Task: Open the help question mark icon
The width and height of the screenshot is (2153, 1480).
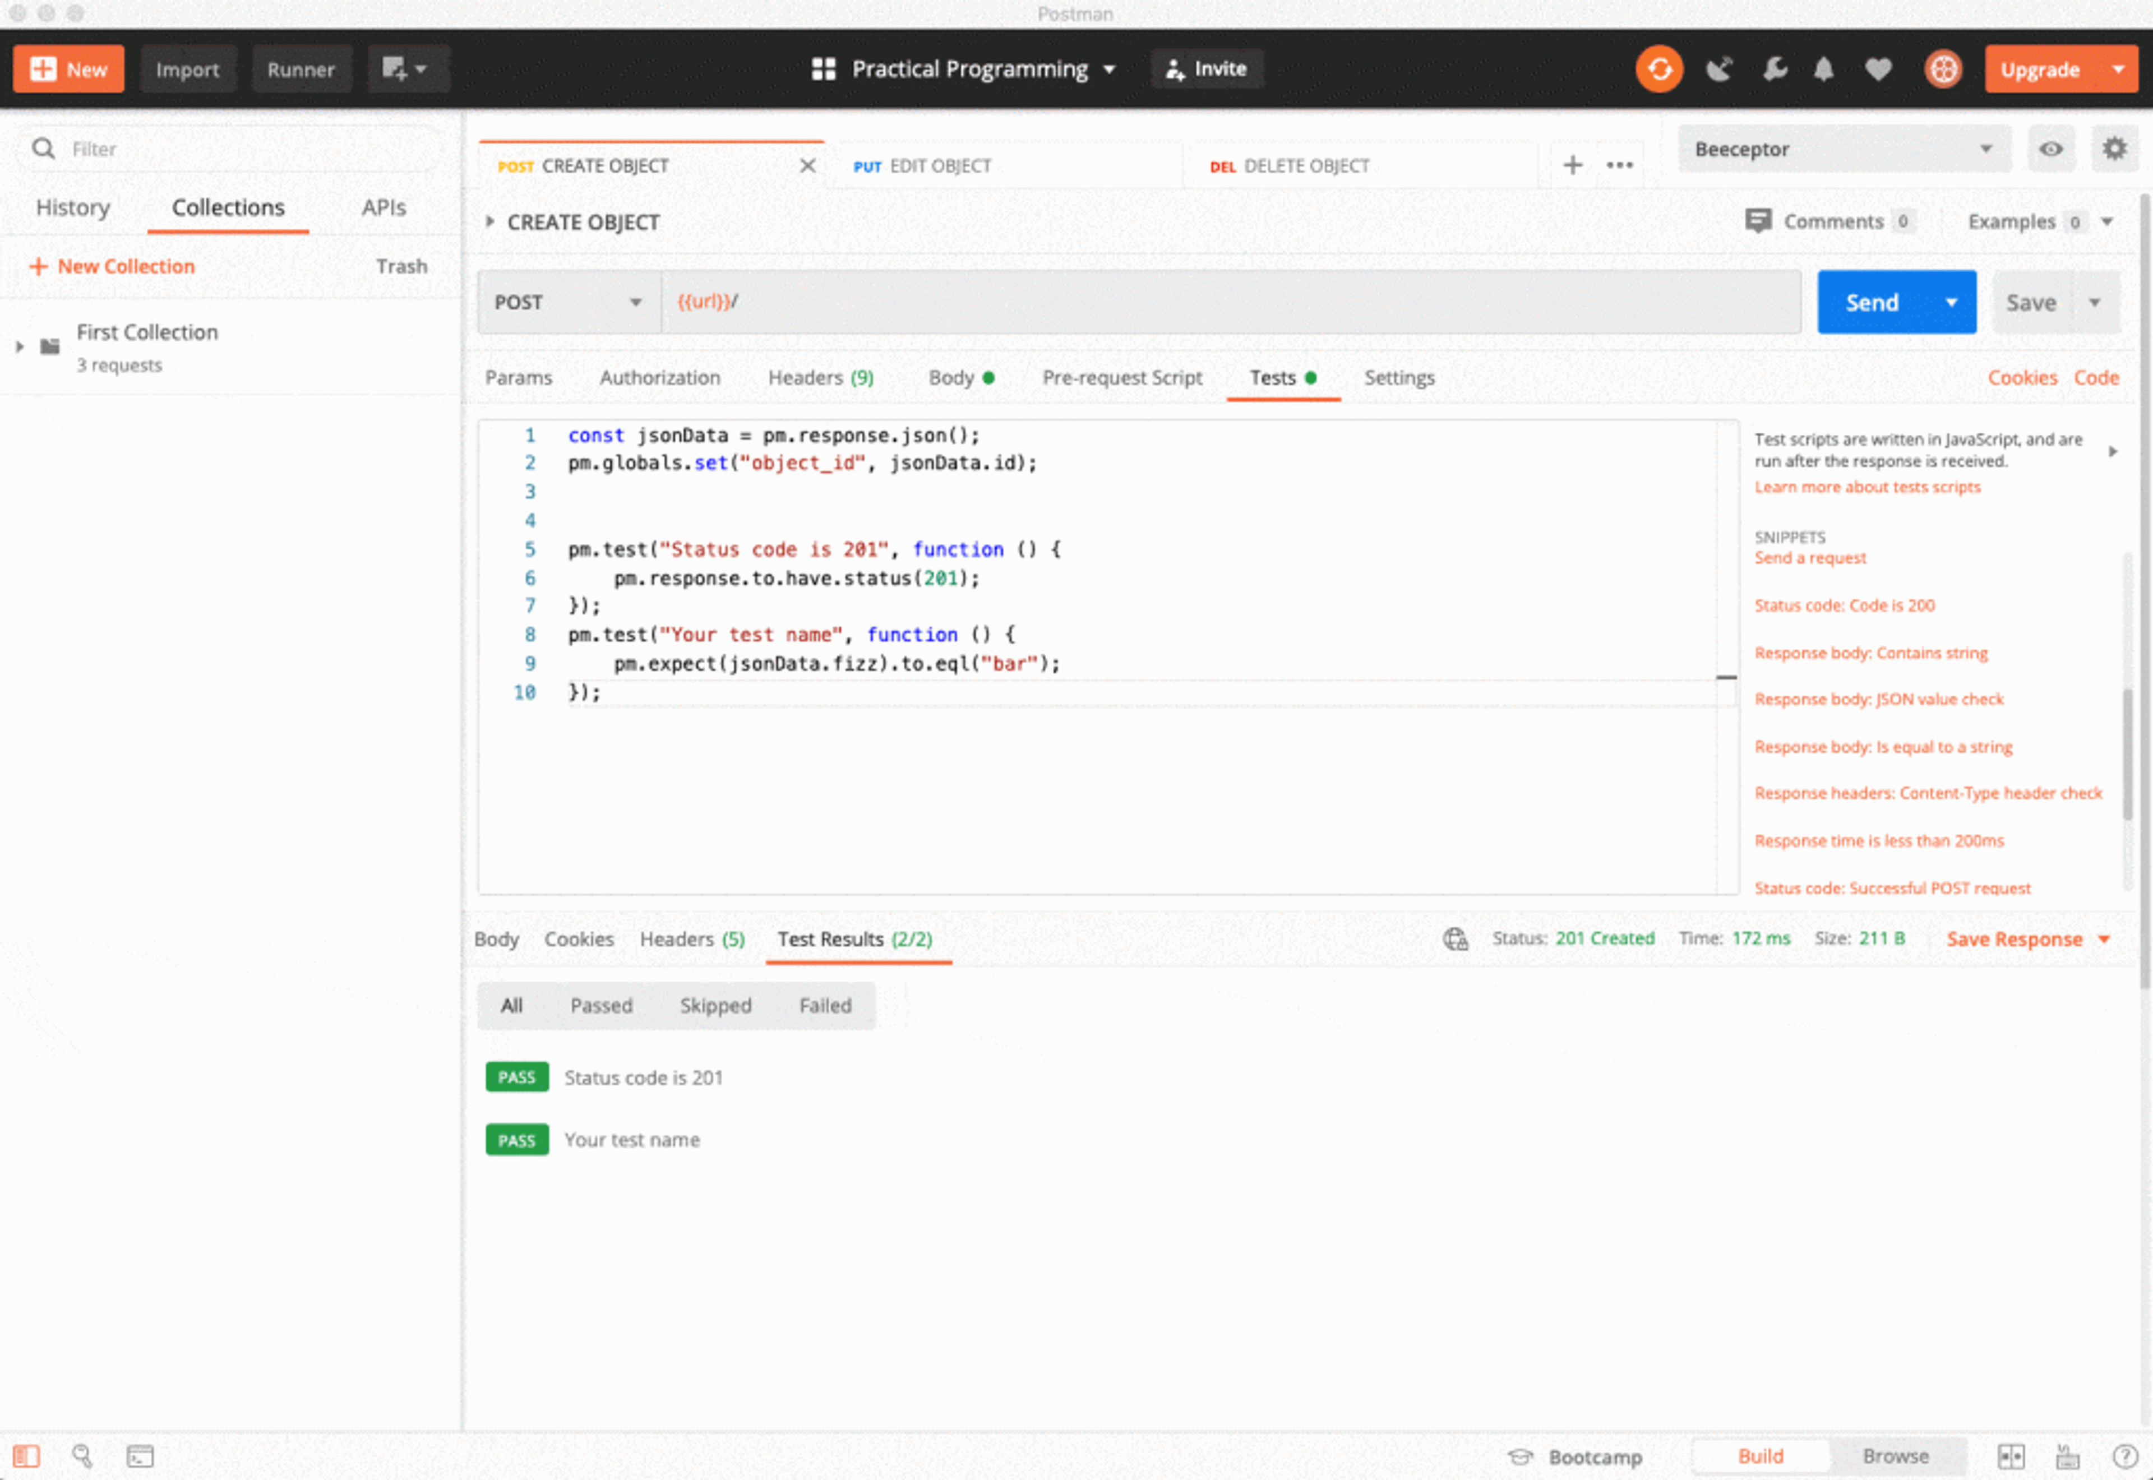Action: tap(2124, 1456)
